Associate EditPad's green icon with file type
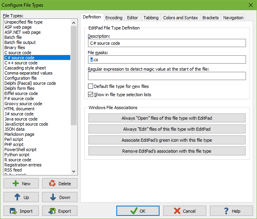 click(x=167, y=140)
